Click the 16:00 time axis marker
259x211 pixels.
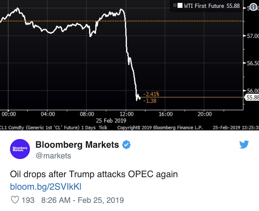pyautogui.click(x=165, y=114)
